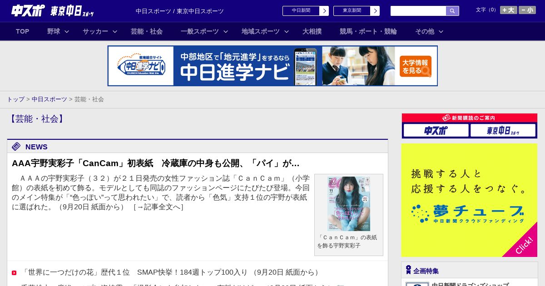545x286 pixels.
Task: Click 中日スポーツ / 東京中日スポーツ header text
Action: click(x=180, y=11)
